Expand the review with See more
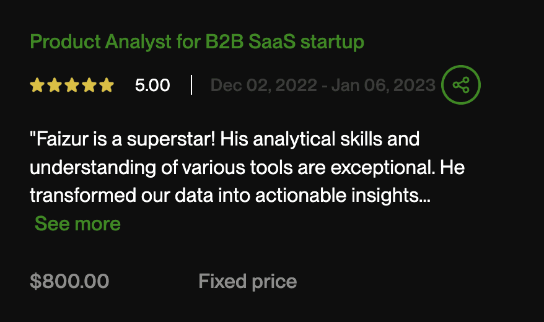544x322 pixels. (x=77, y=224)
